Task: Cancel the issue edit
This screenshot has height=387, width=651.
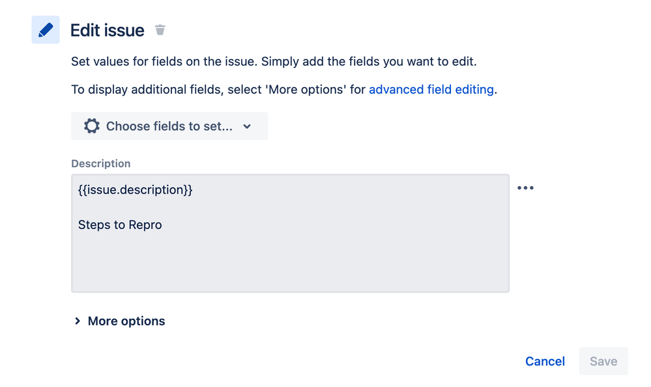Action: (545, 362)
